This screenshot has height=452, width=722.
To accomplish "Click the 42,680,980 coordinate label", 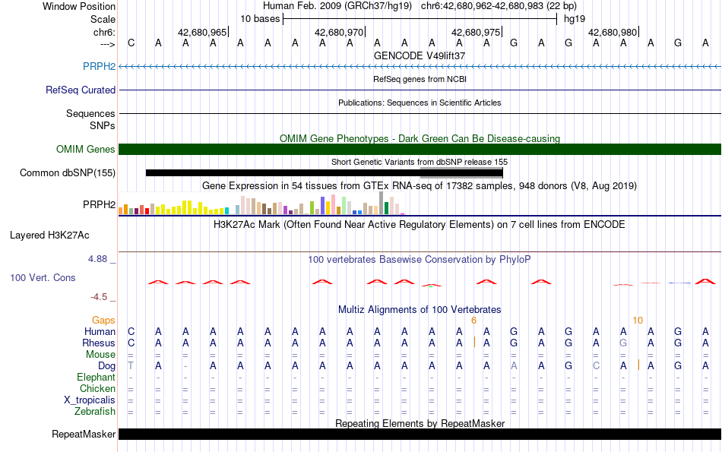I will click(x=613, y=32).
